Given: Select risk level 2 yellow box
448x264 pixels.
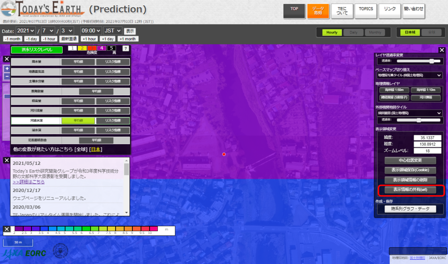Looking at the screenshot, I should point(82,48).
